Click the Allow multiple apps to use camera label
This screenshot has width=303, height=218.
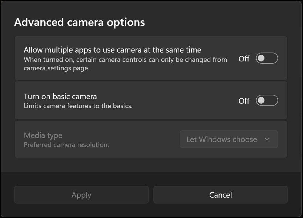(x=113, y=50)
